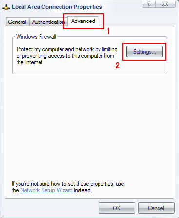Click the 'Protect my computer' description text
The image size is (179, 218).
coord(67,56)
